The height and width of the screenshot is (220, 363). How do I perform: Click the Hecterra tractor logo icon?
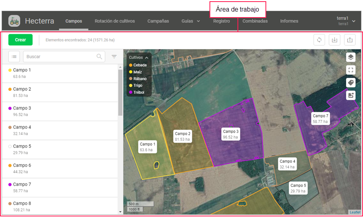click(x=14, y=21)
